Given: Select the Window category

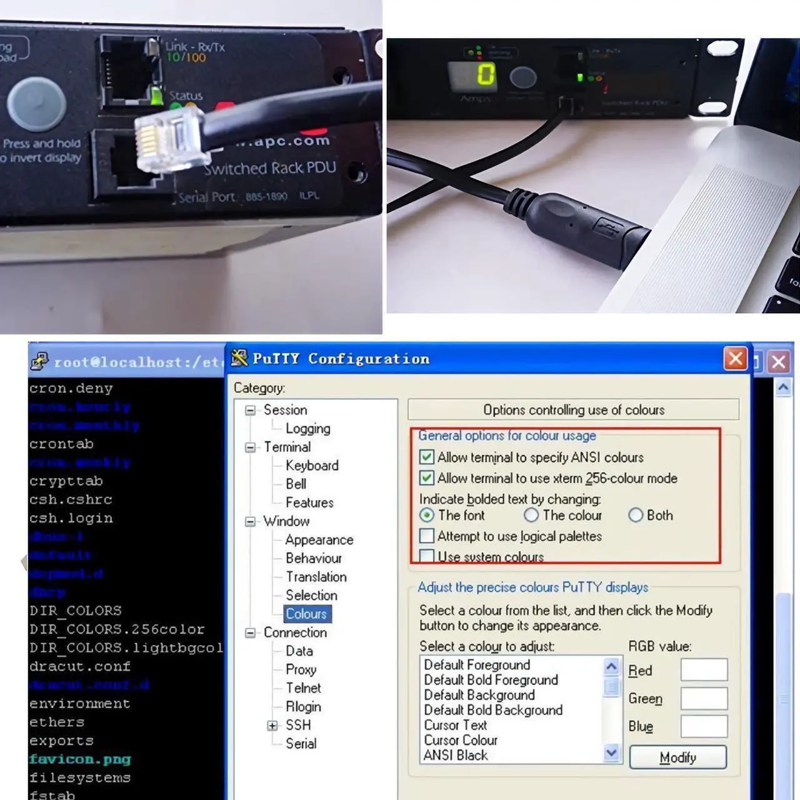Looking at the screenshot, I should (286, 521).
